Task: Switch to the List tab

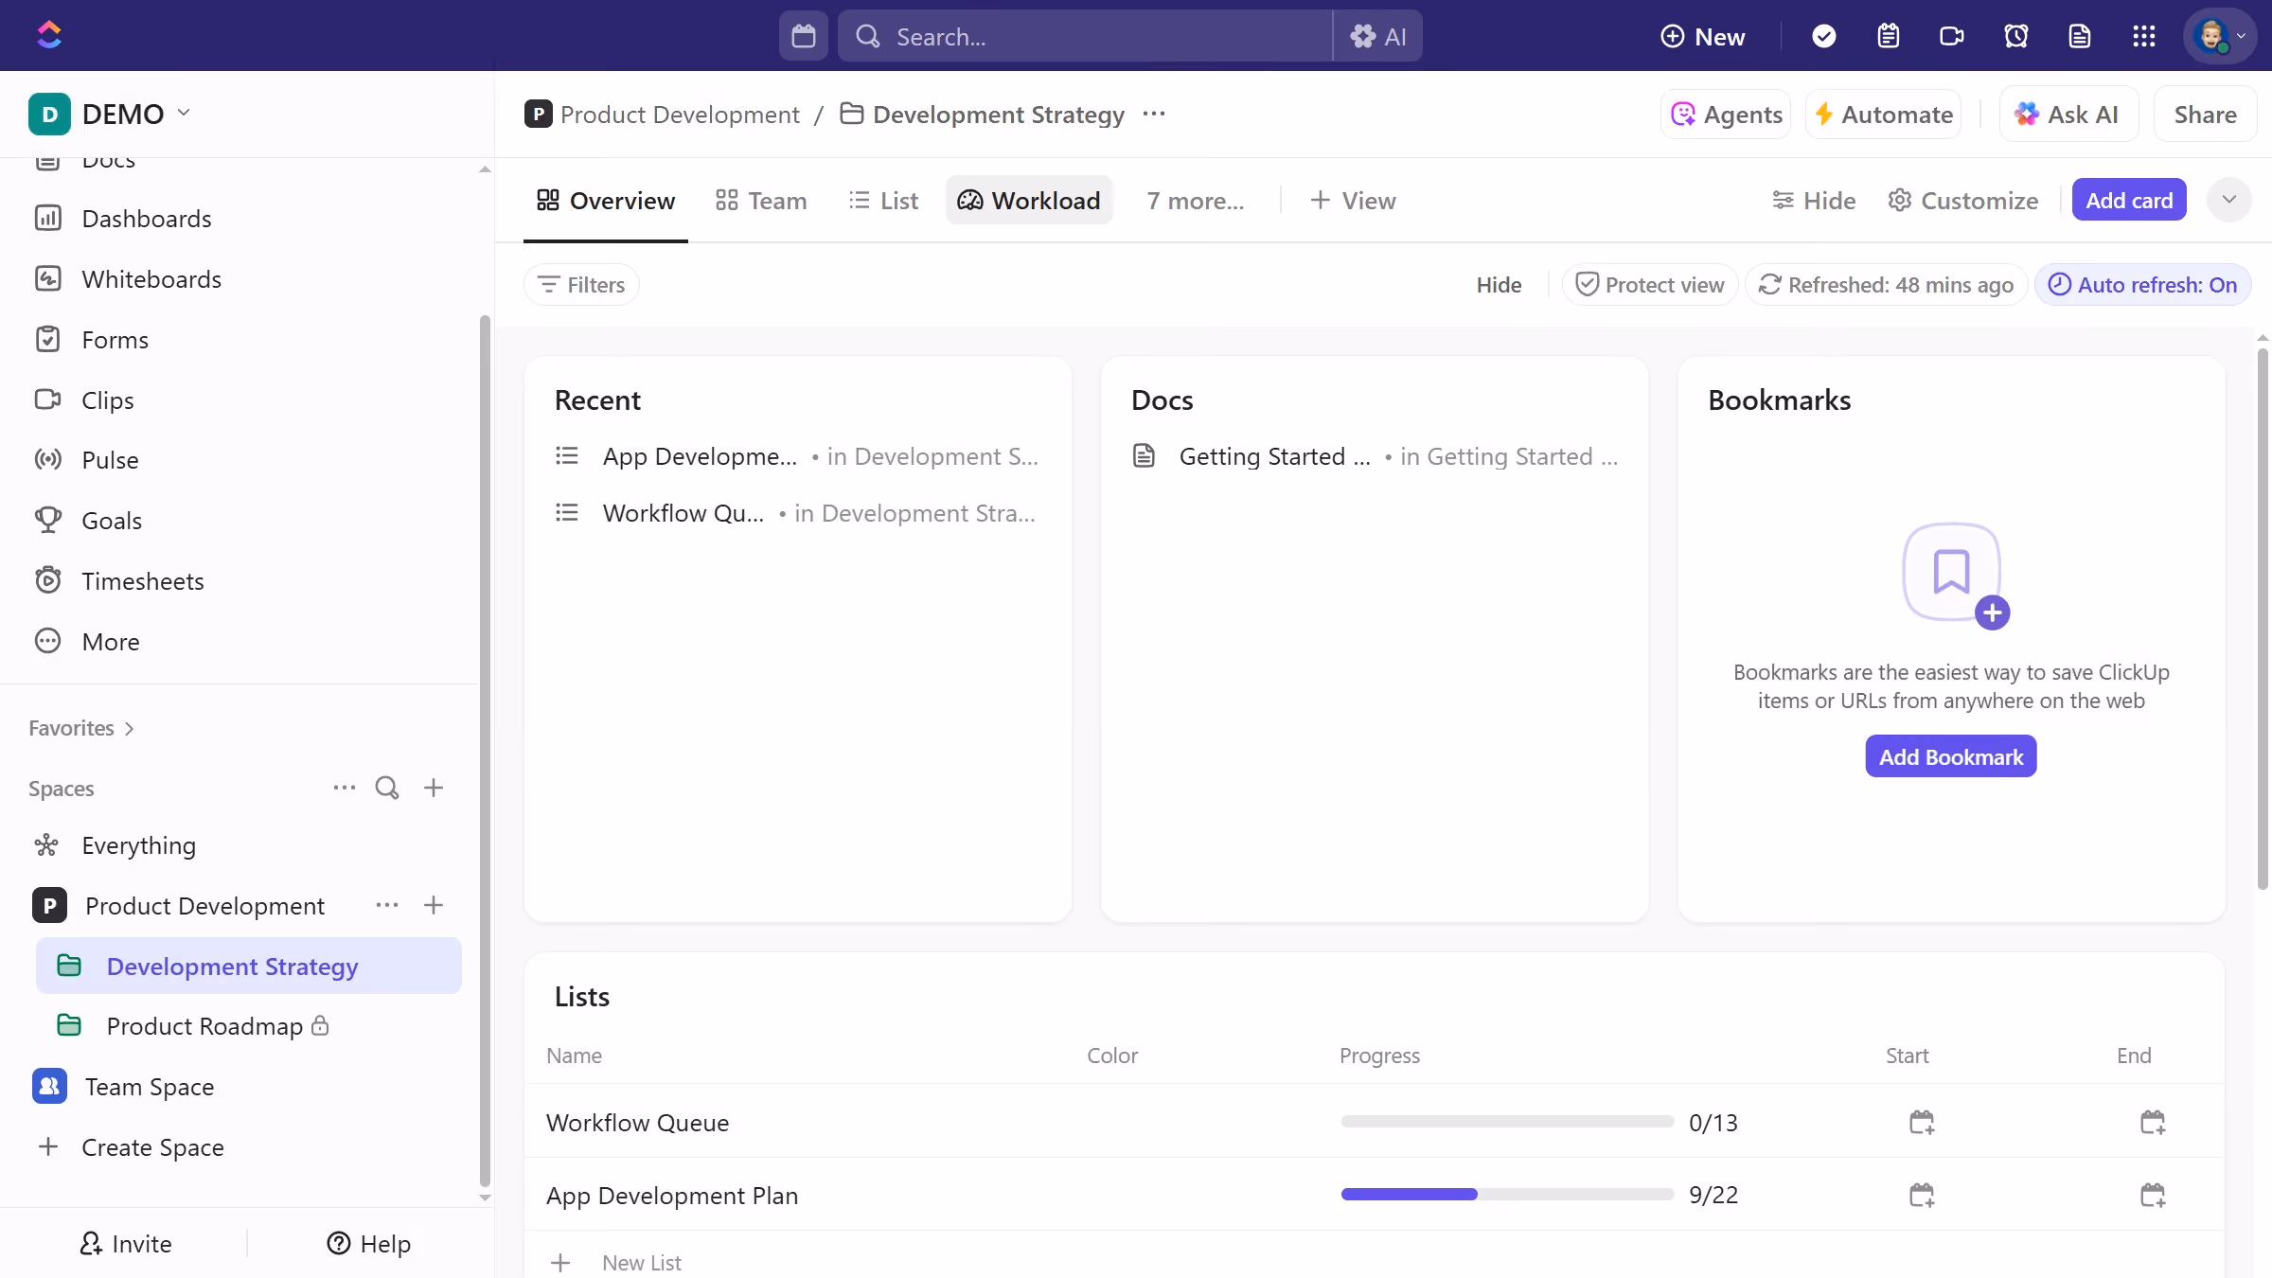Action: click(x=883, y=201)
